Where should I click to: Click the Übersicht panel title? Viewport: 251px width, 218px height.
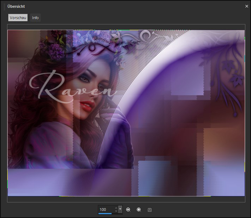(x=16, y=6)
